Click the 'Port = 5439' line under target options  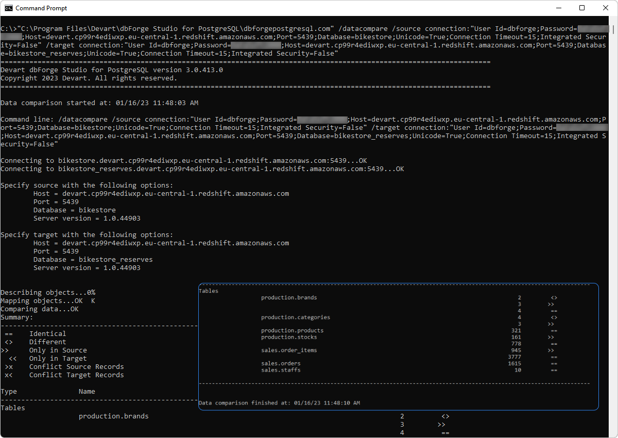[x=56, y=251]
